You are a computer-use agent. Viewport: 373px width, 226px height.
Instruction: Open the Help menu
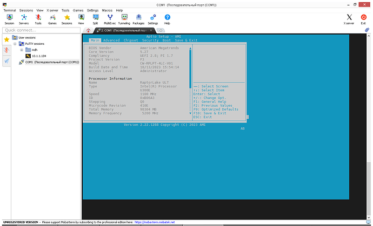click(119, 10)
